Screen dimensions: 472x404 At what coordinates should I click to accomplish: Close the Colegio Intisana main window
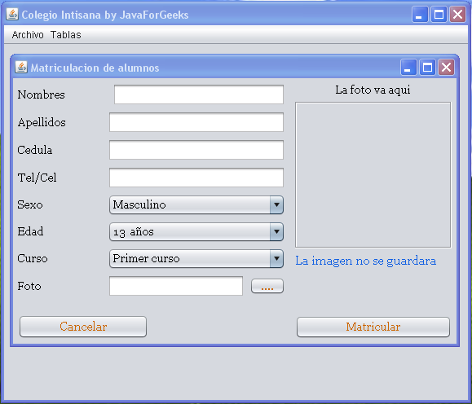click(457, 15)
